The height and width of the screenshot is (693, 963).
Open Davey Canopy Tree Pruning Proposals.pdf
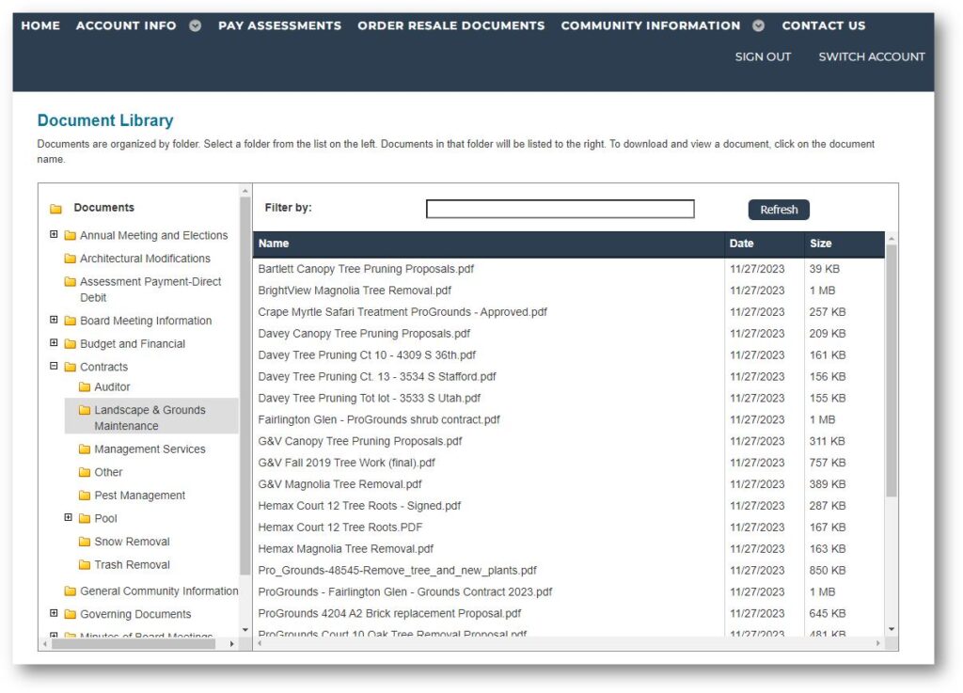(x=364, y=333)
